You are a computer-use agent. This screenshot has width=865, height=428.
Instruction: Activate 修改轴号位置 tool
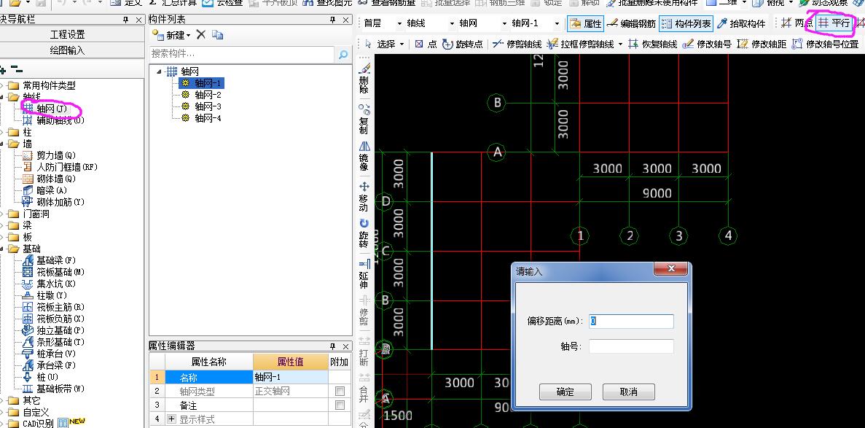point(825,44)
